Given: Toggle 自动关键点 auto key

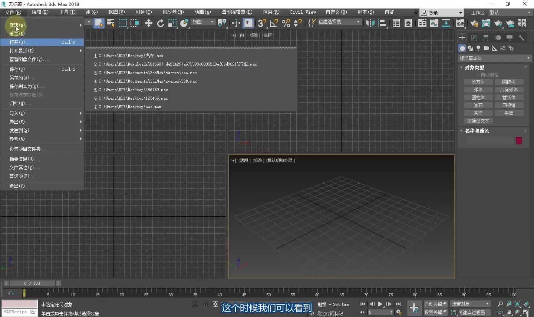Looking at the screenshot, I should click(435, 304).
